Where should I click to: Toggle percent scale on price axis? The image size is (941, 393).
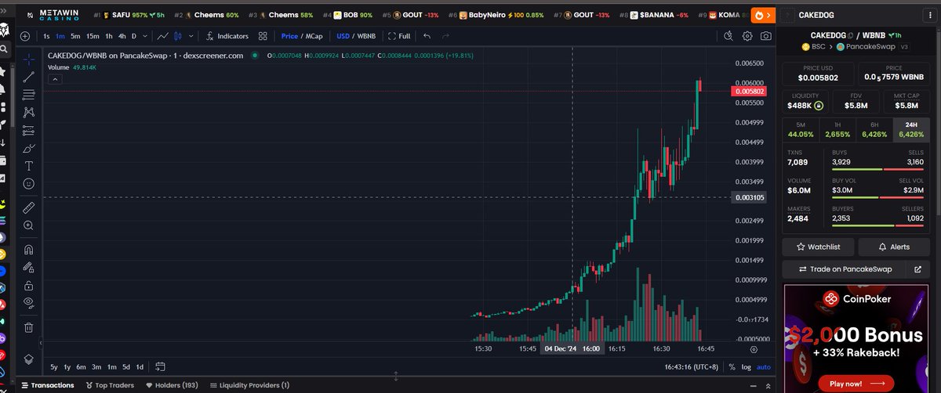(x=732, y=366)
